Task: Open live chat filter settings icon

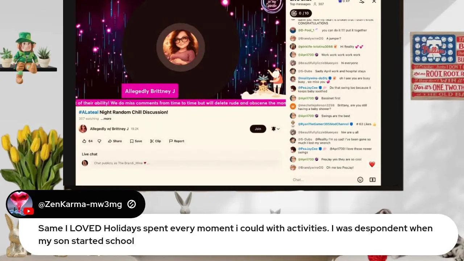Action: [x=361, y=2]
